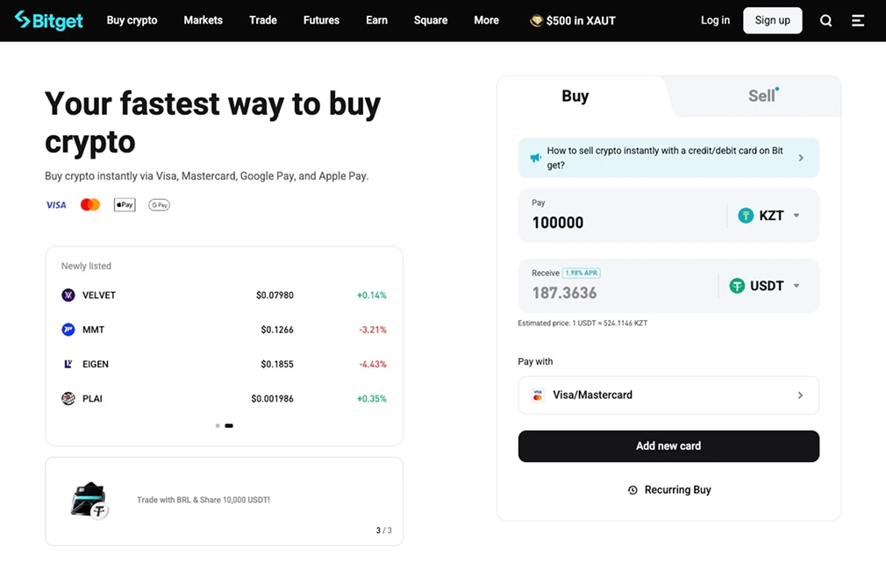This screenshot has width=886, height=569.
Task: Click the 3 / 3 banner counter
Action: coord(383,530)
